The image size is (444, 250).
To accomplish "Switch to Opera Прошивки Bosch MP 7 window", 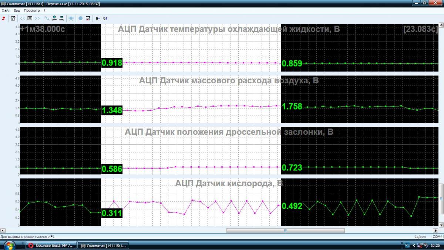I will coord(51,245).
